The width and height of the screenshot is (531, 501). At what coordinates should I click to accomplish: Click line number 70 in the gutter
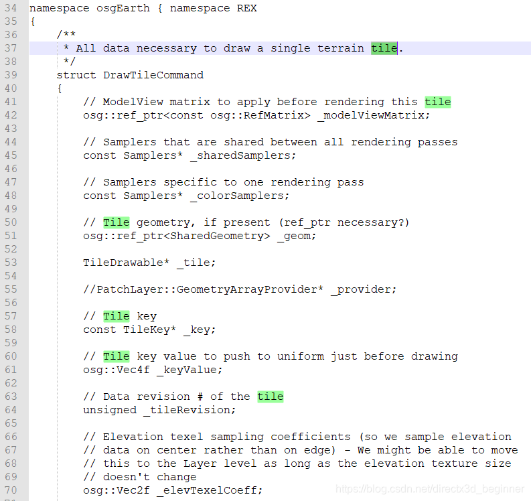pyautogui.click(x=11, y=490)
